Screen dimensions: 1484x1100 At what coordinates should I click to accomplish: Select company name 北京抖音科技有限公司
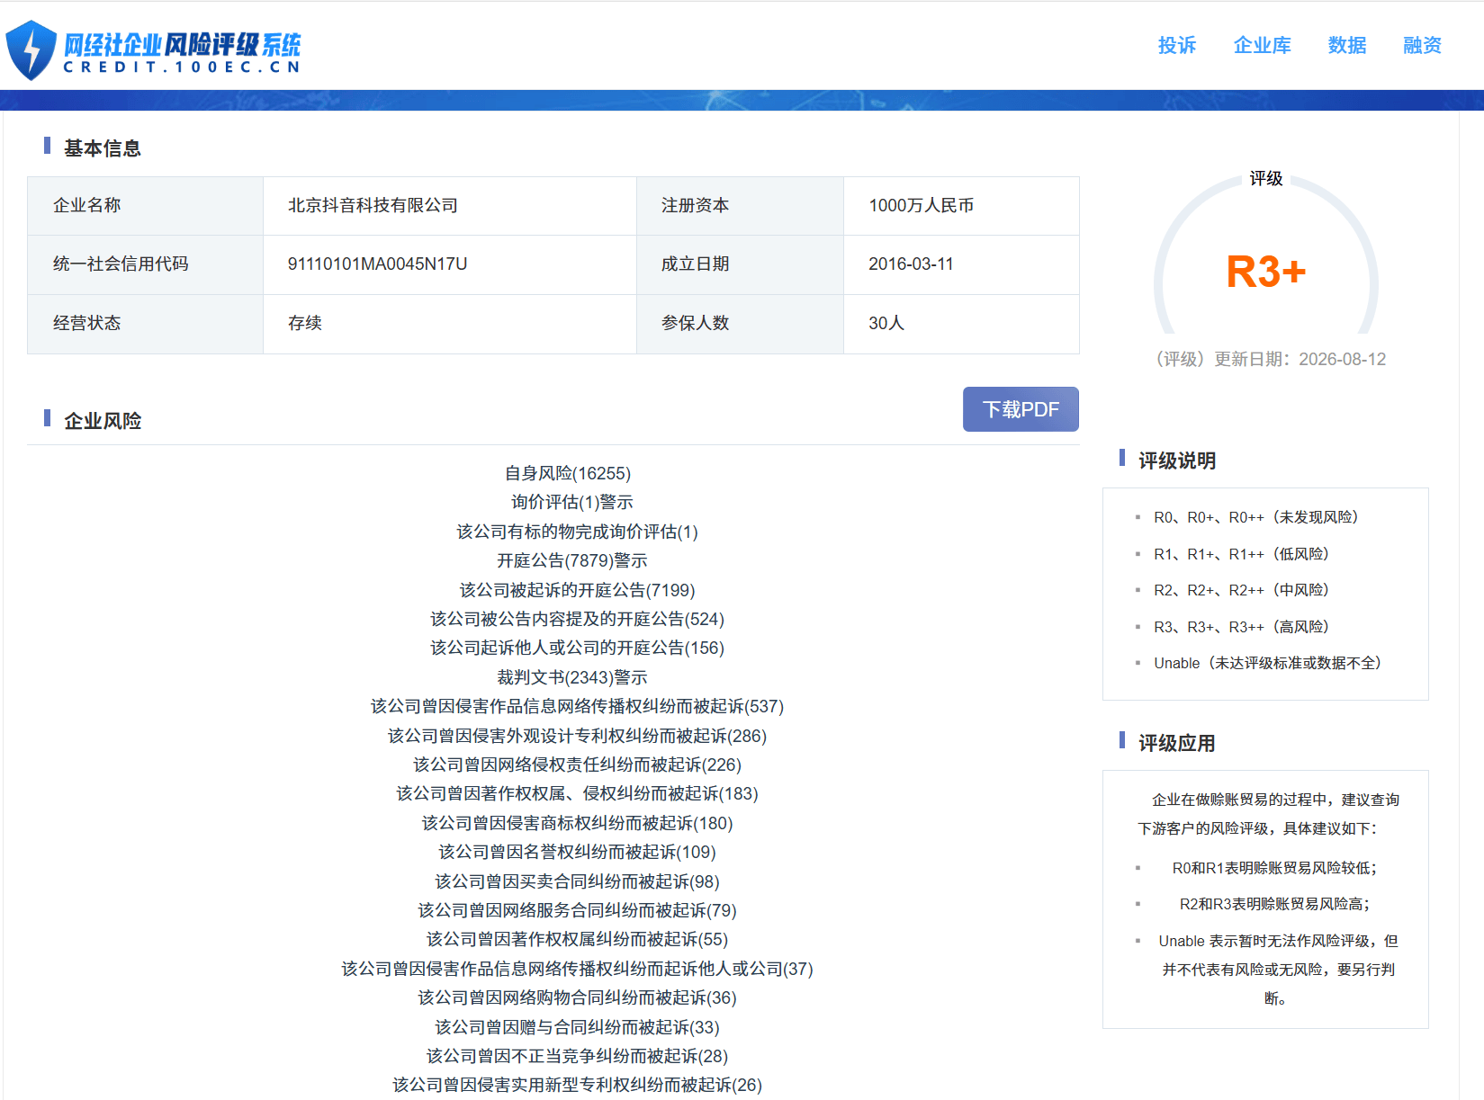click(x=373, y=205)
